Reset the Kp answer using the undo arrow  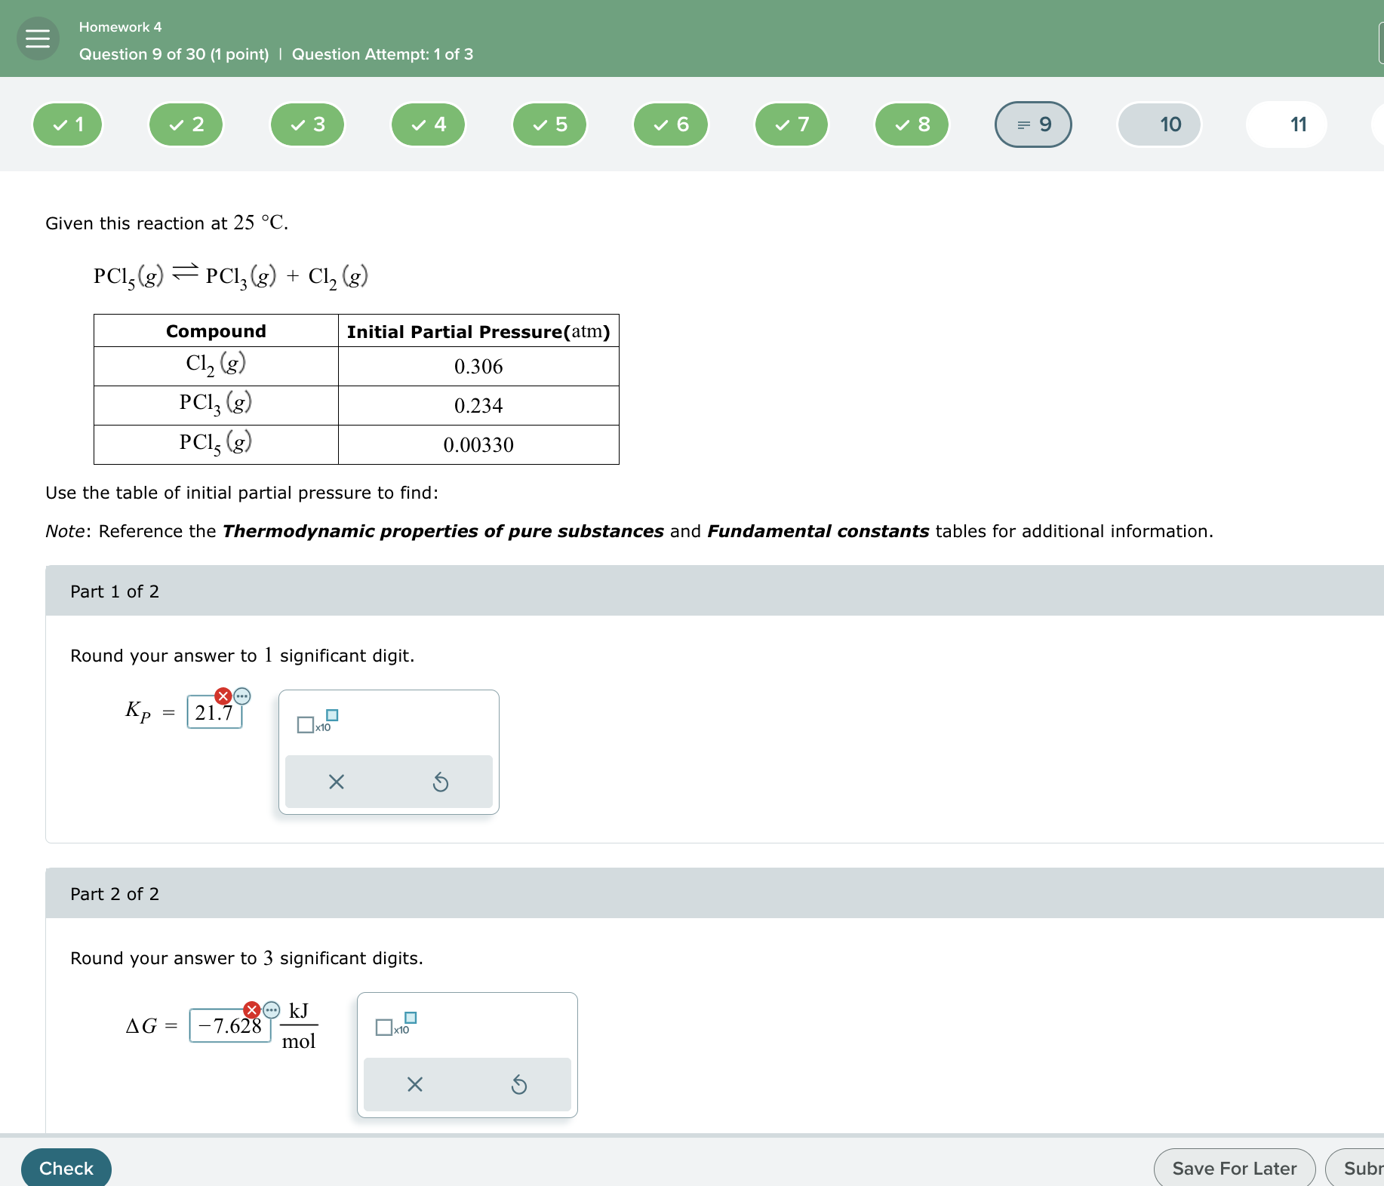tap(441, 782)
